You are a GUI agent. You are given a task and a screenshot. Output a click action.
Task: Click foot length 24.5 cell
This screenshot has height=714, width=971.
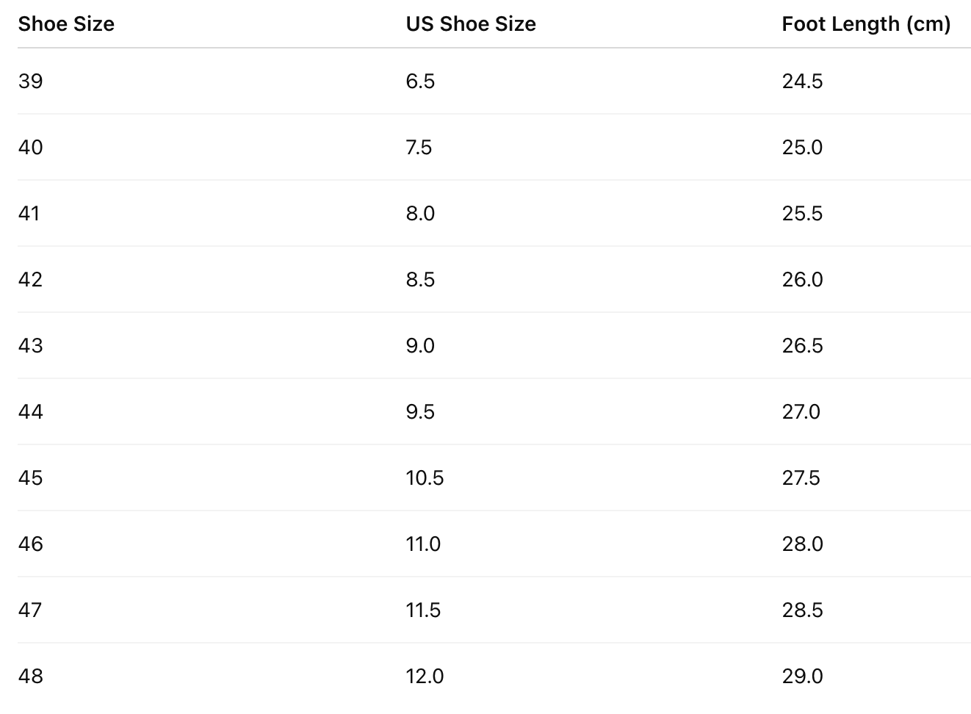click(802, 81)
